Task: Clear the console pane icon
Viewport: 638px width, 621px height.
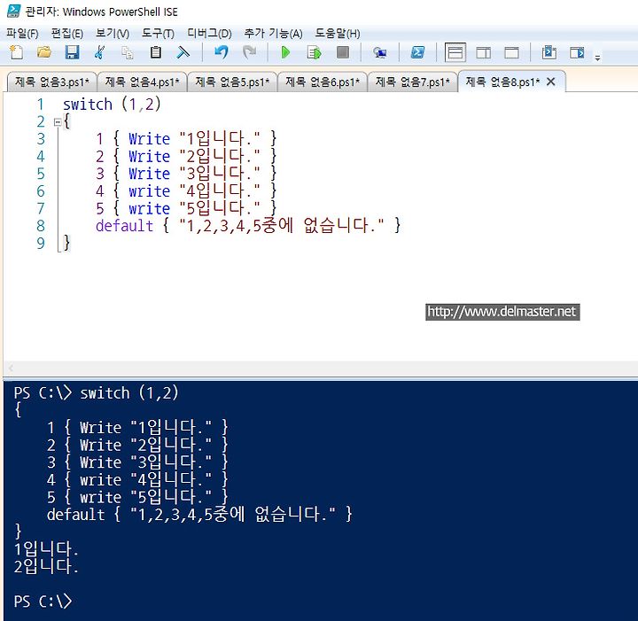Action: [x=183, y=52]
